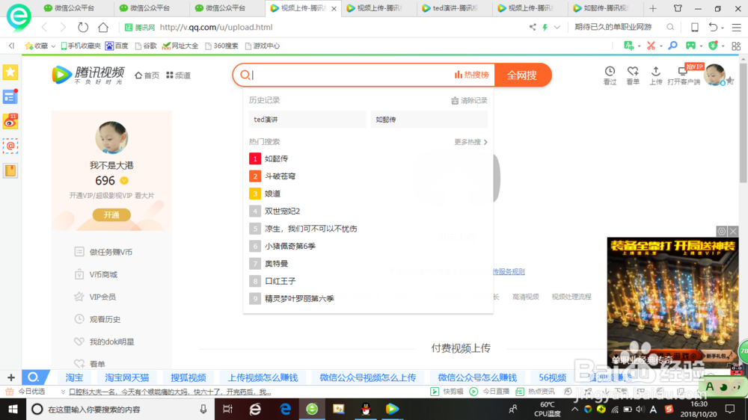Open 看过 watch history clock icon
The width and height of the screenshot is (748, 420).
coord(610,75)
